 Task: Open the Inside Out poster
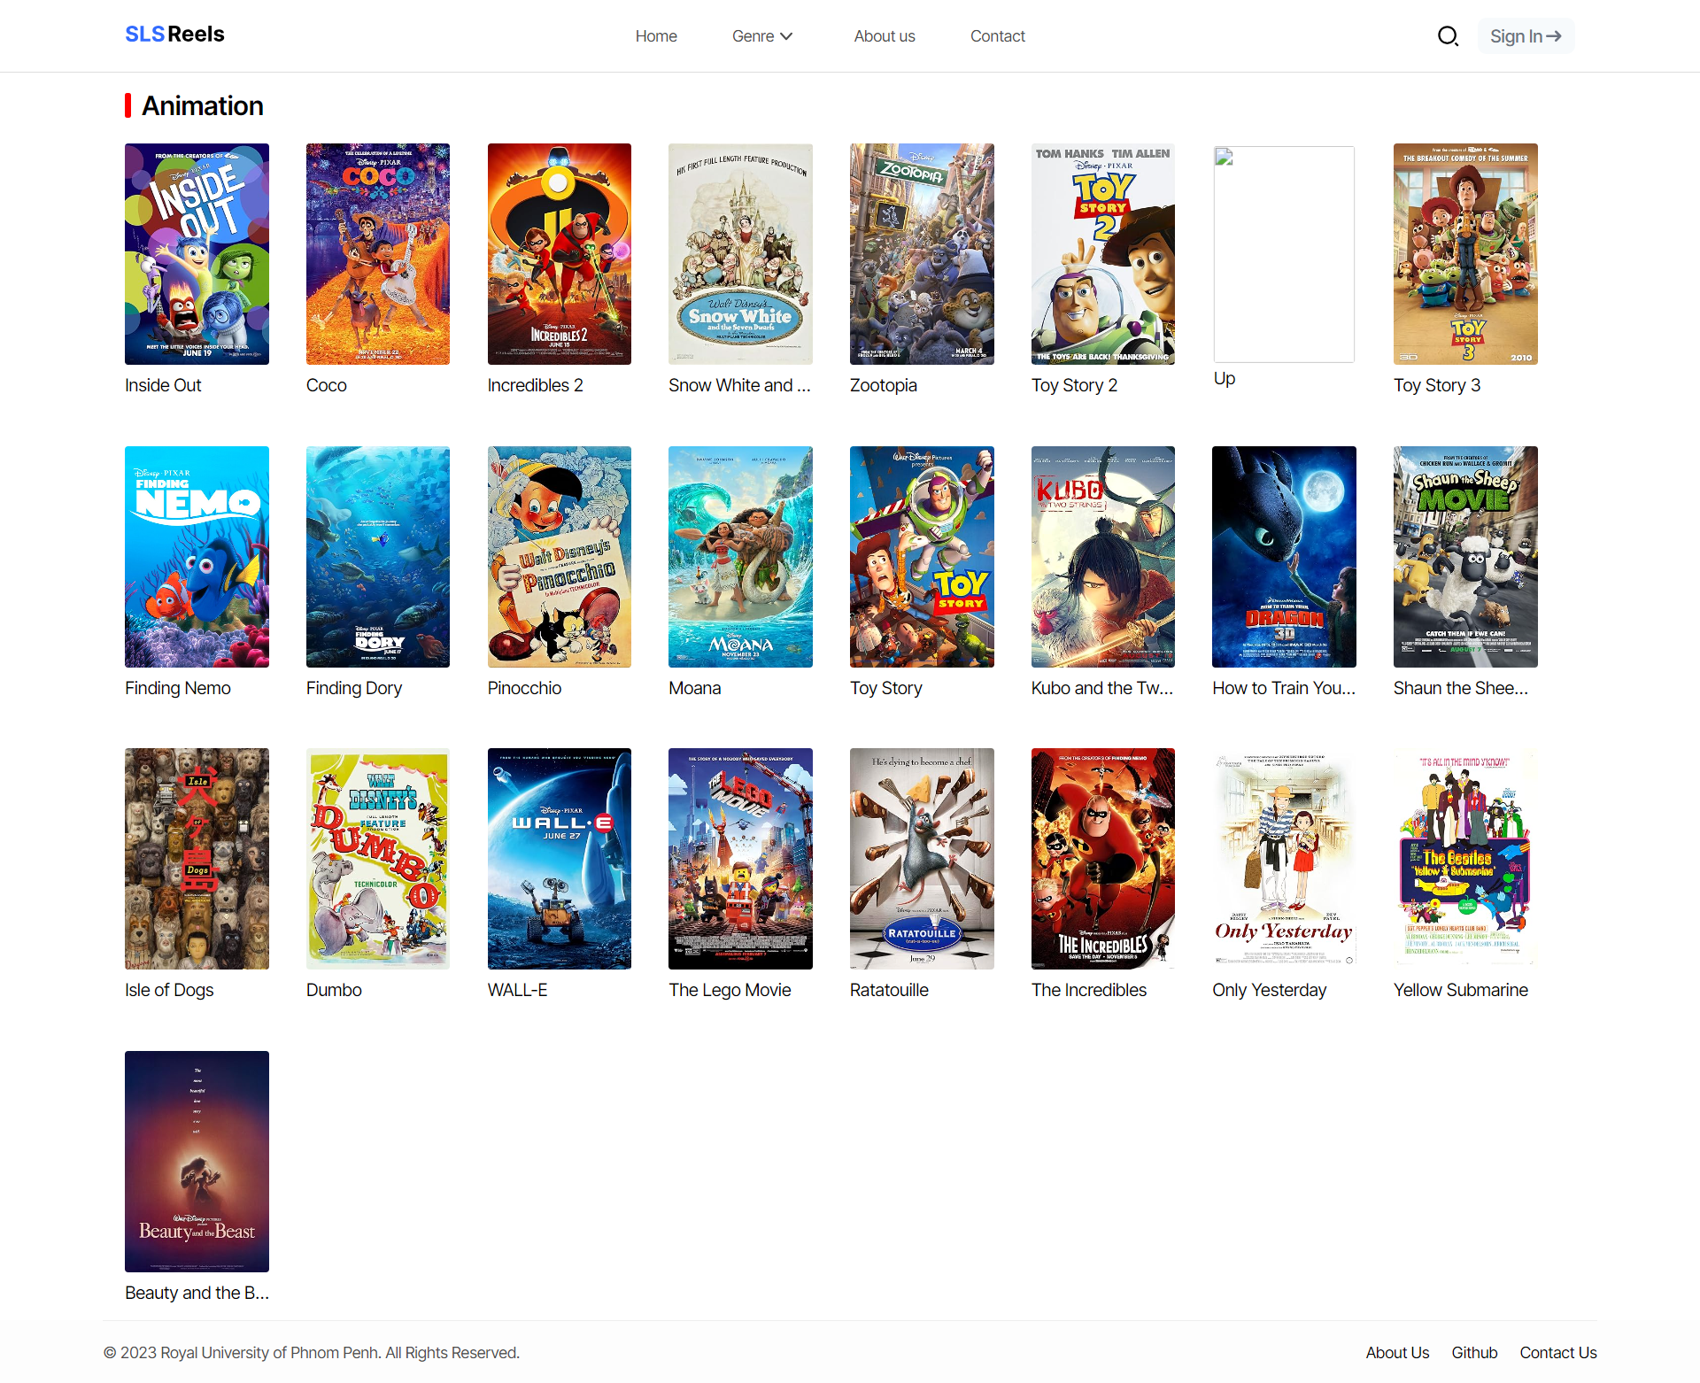pos(197,254)
